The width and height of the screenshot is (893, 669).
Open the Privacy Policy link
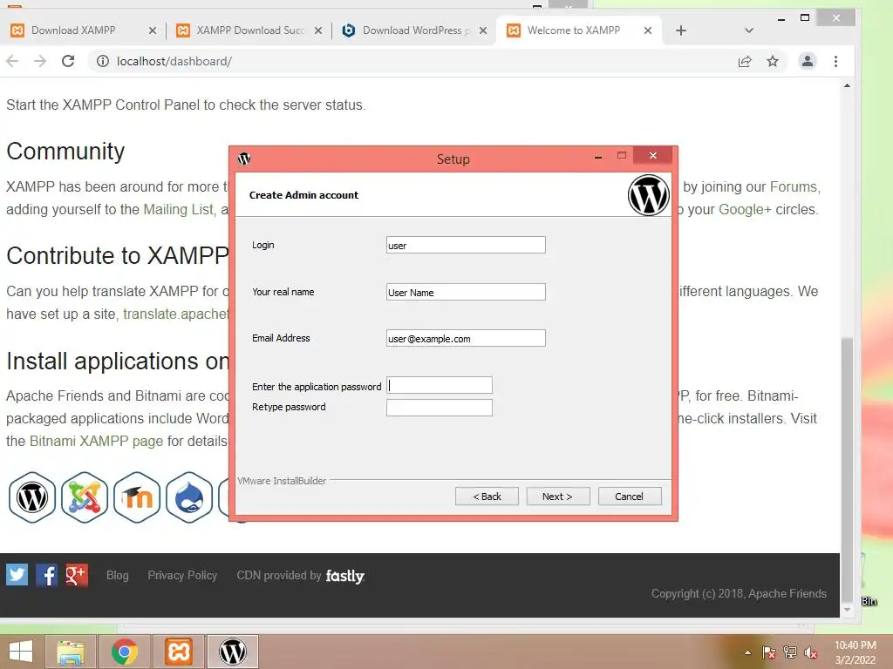coord(182,575)
